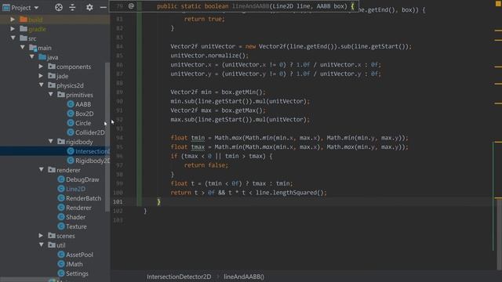The image size is (502, 282).
Task: Collapse the main folder
Action: (x=23, y=47)
